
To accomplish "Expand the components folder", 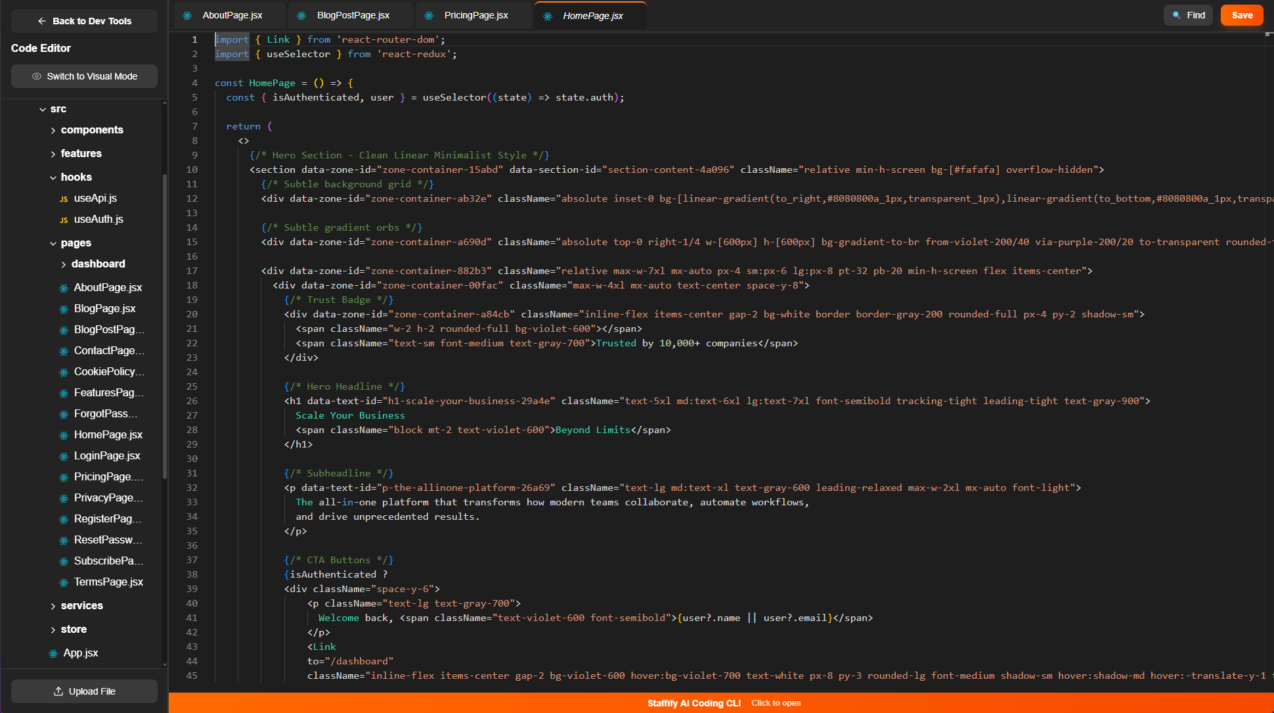I will click(53, 130).
